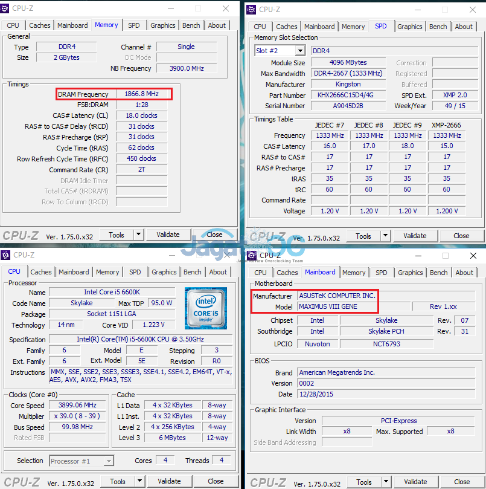Switch to CPU tab in Memory window
The image size is (486, 489).
(13, 25)
